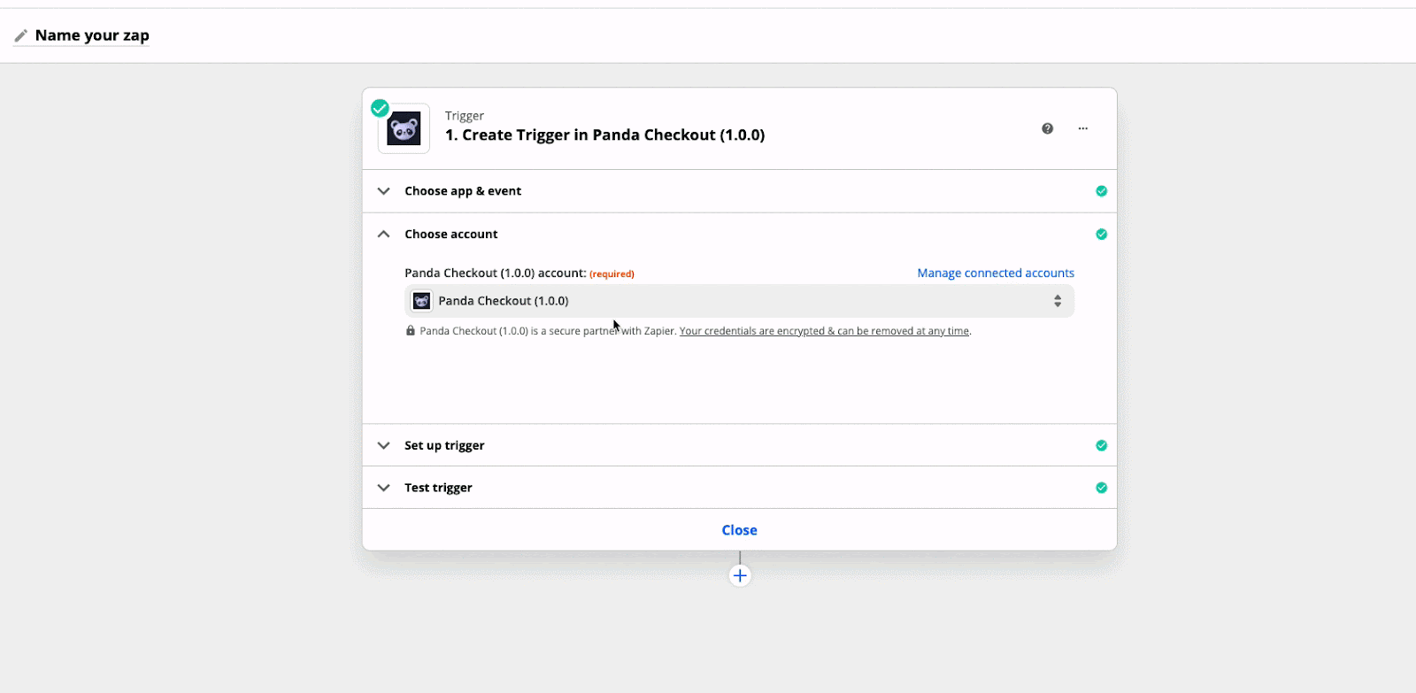Open the help question mark icon
Screen dimensions: 1416x693
tap(1048, 128)
